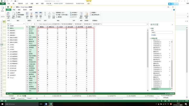The width and height of the screenshot is (189, 106).
Task: Click the query name input field
Action: [x=162, y=32]
